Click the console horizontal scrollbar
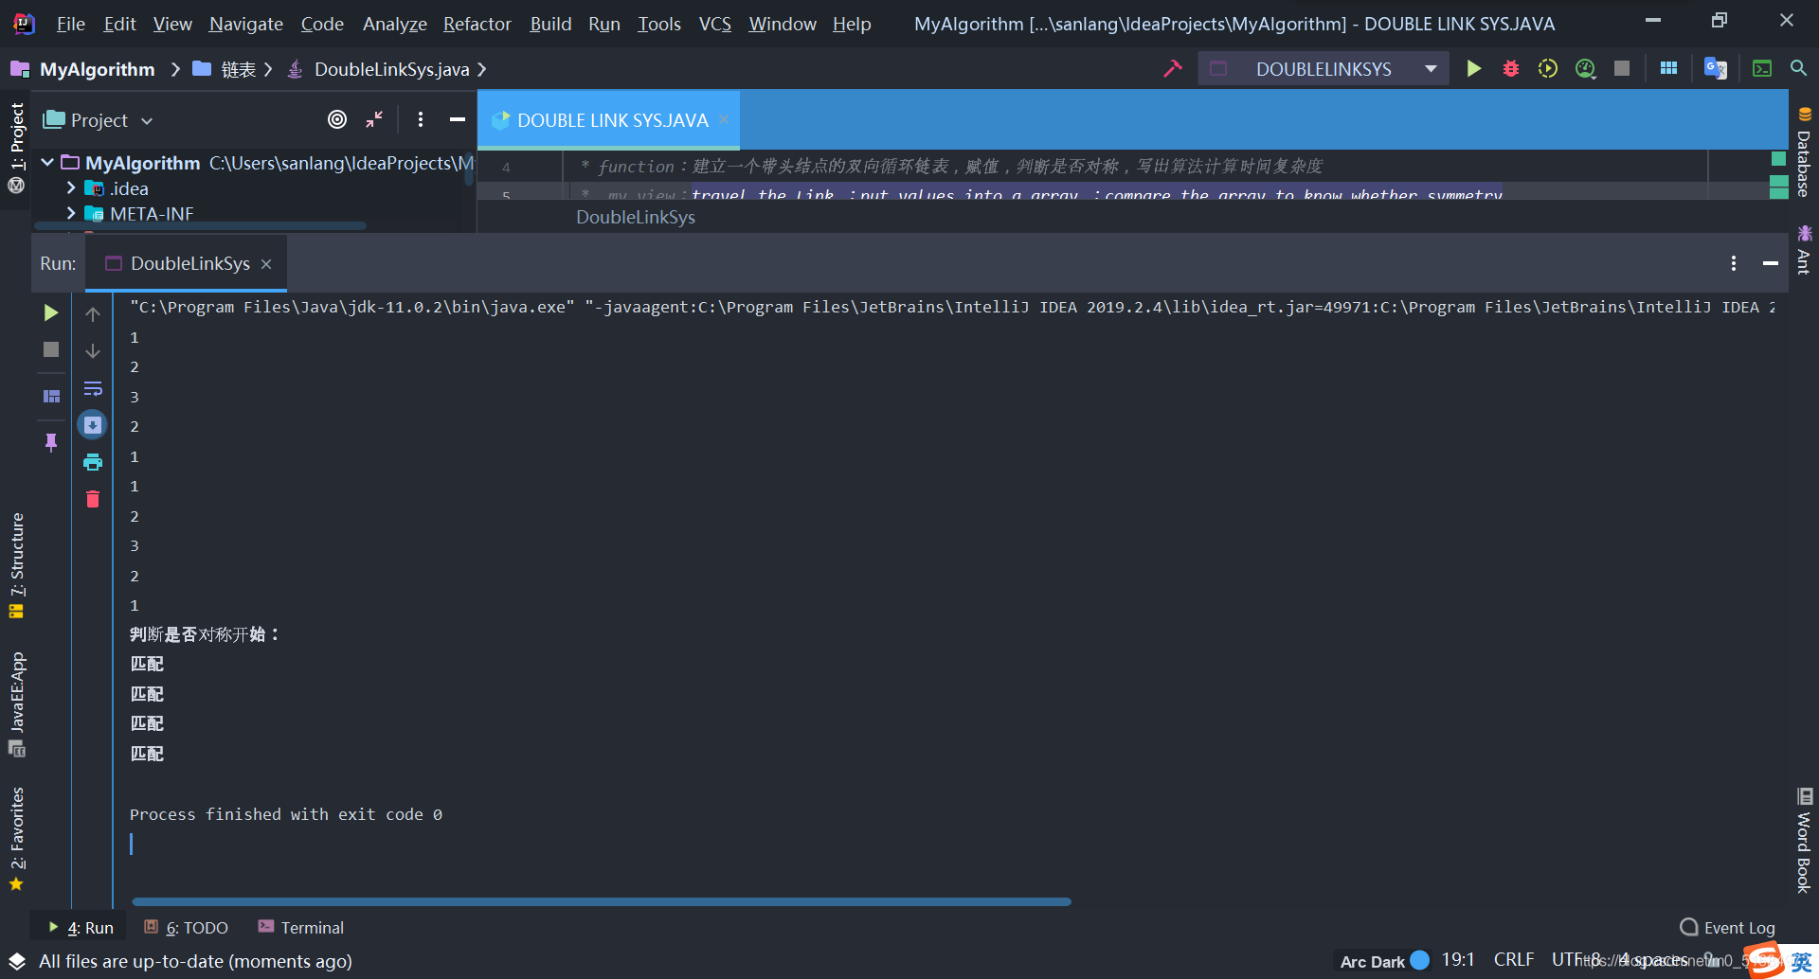1819x979 pixels. 602,902
